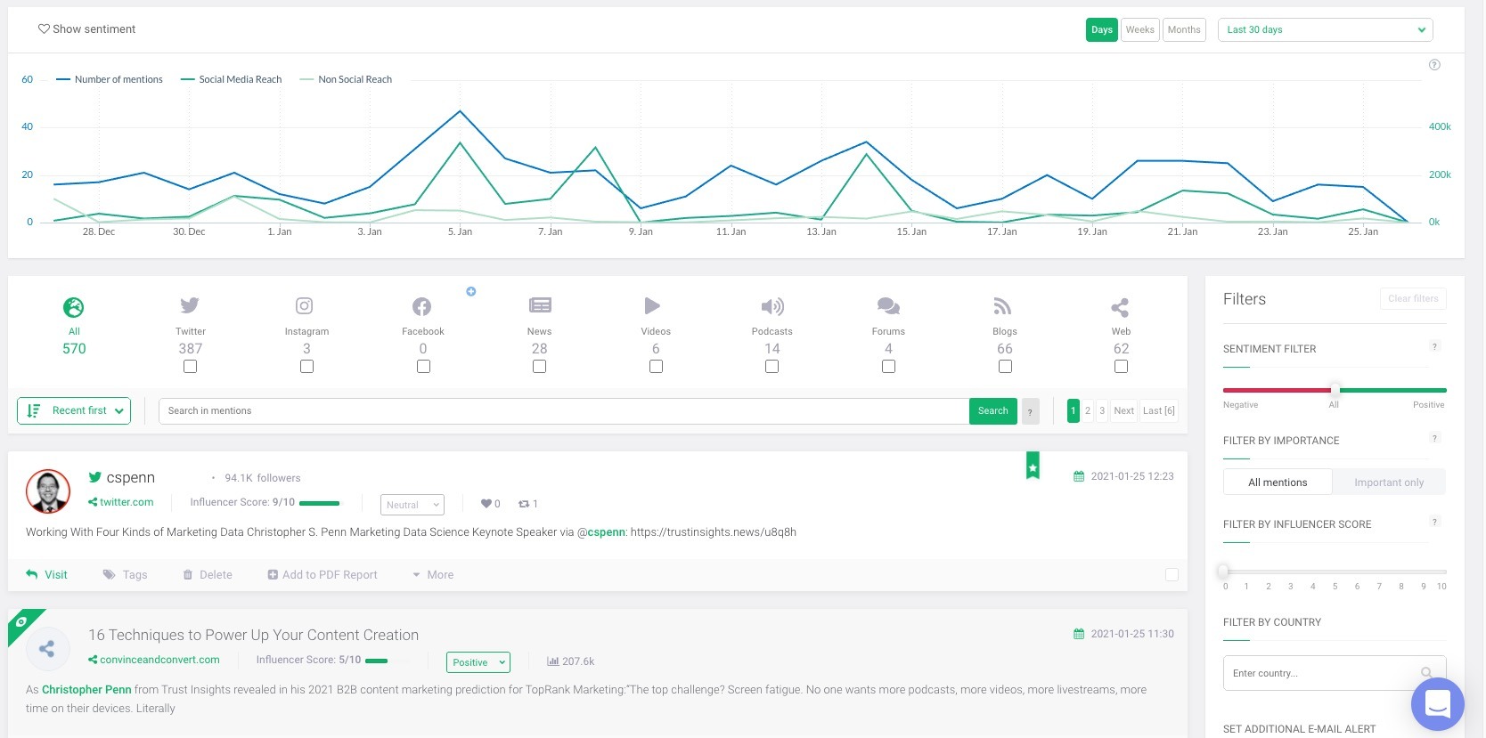1486x738 pixels.
Task: Click Clear filters button
Action: pyautogui.click(x=1413, y=298)
